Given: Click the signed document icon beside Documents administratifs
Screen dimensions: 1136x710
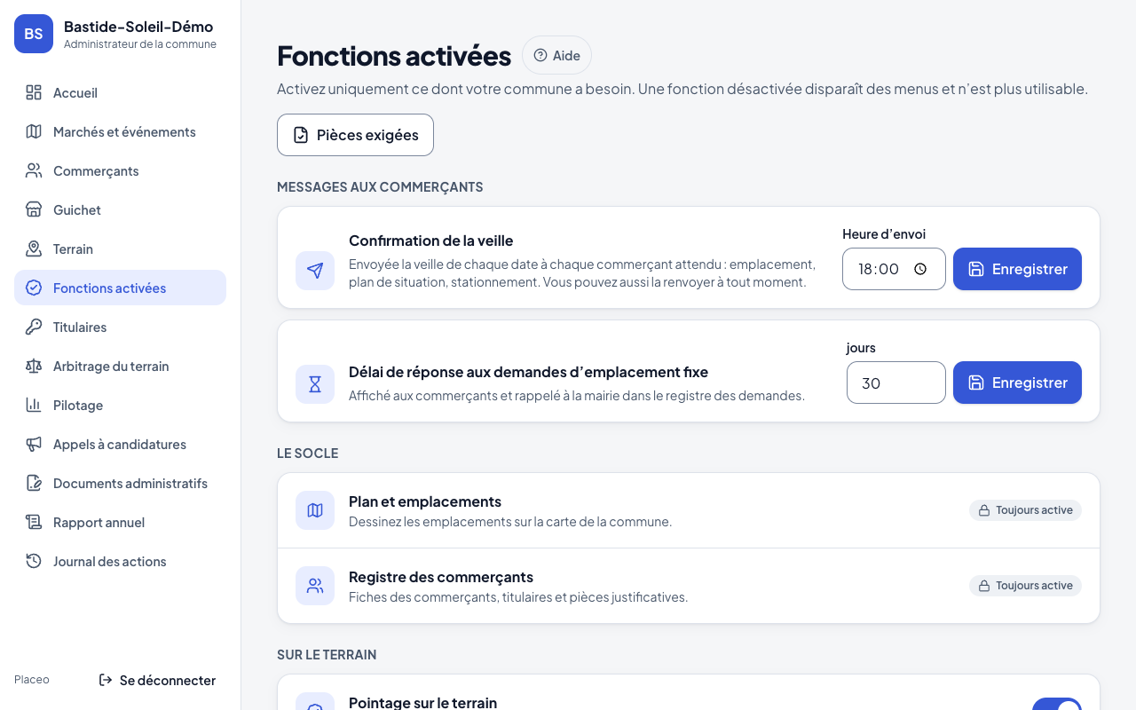Looking at the screenshot, I should point(34,483).
